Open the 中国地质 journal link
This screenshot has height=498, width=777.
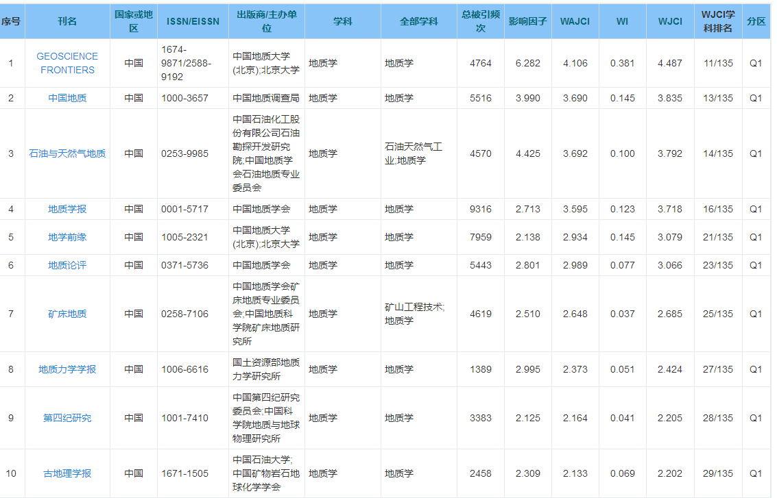coord(67,98)
